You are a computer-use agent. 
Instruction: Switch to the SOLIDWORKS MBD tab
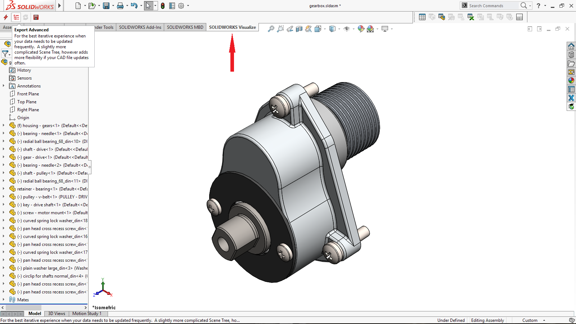(x=185, y=27)
